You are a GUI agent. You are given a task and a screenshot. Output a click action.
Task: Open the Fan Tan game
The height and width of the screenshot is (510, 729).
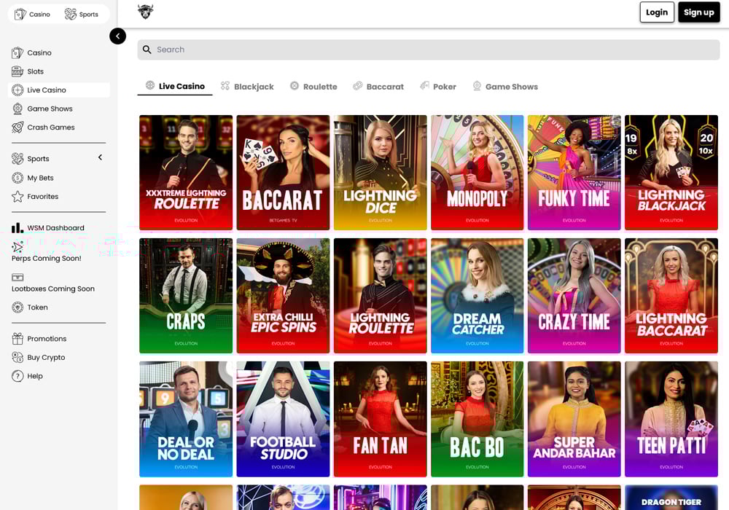pyautogui.click(x=381, y=419)
